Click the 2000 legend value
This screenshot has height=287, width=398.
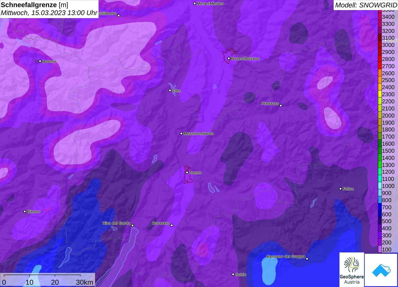point(388,116)
